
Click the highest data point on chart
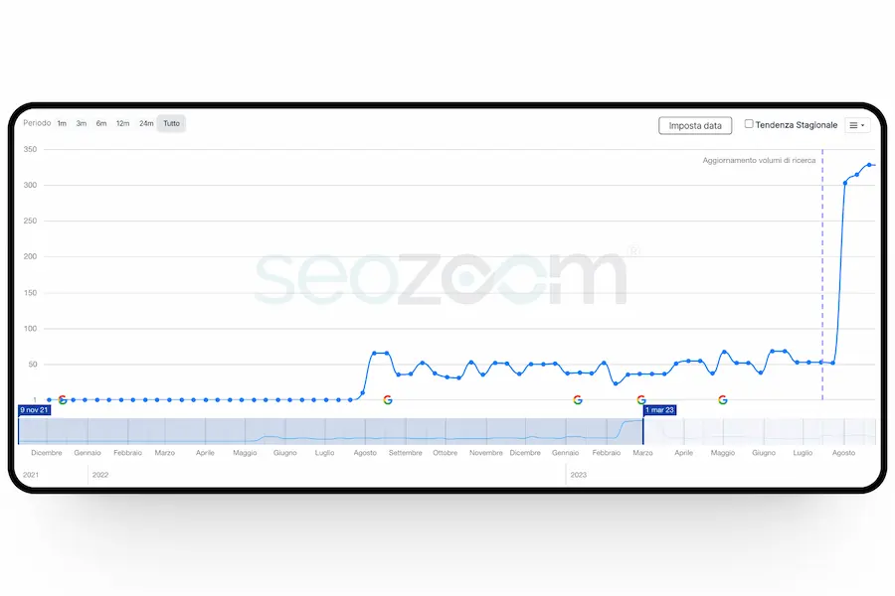[x=869, y=165]
